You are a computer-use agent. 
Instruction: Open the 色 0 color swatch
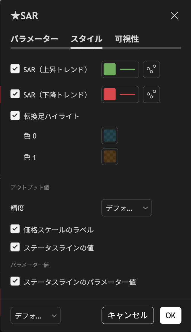[x=110, y=135]
